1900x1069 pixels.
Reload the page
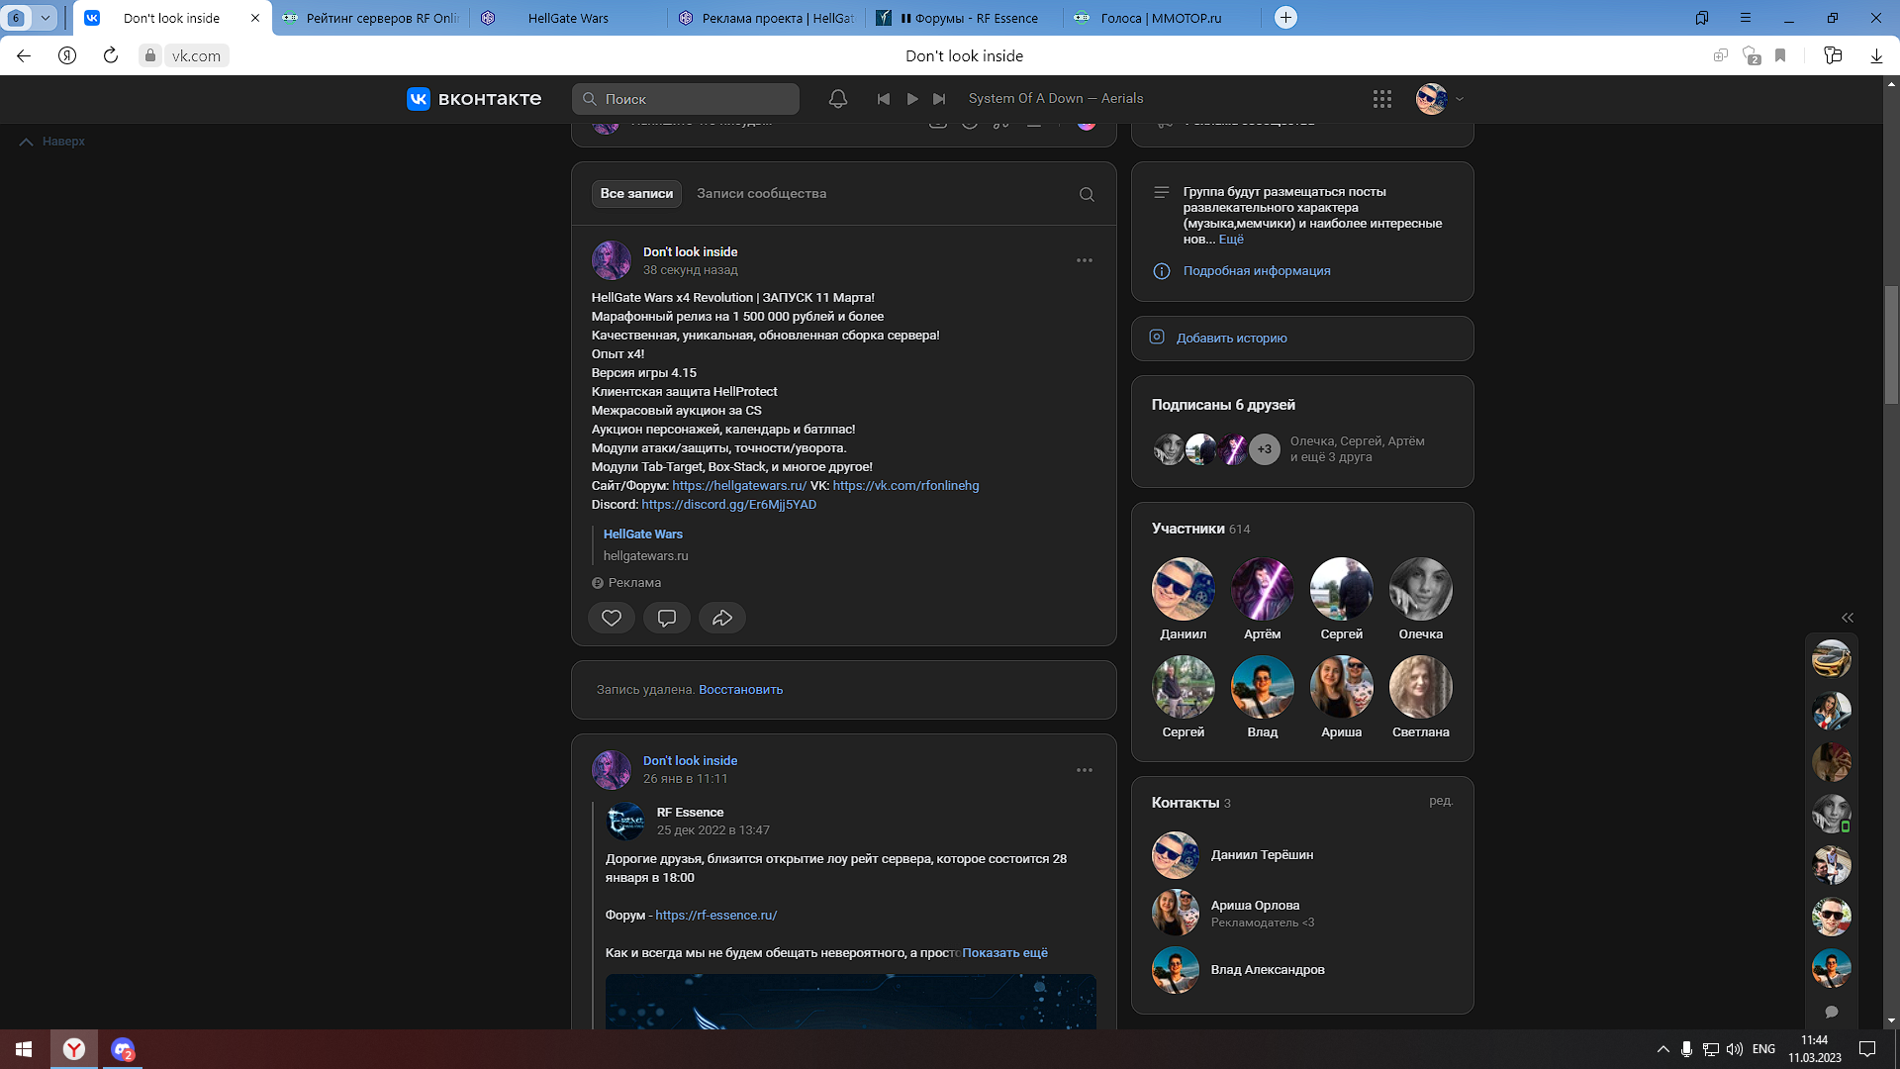tap(111, 56)
